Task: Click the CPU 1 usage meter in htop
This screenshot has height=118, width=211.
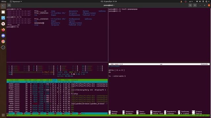Action: pyautogui.click(x=19, y=66)
